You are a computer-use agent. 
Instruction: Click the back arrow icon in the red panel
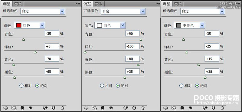click(6, 108)
